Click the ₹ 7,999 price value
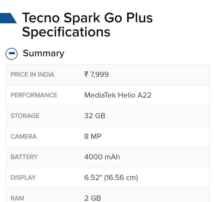This screenshot has width=215, height=202. [96, 75]
